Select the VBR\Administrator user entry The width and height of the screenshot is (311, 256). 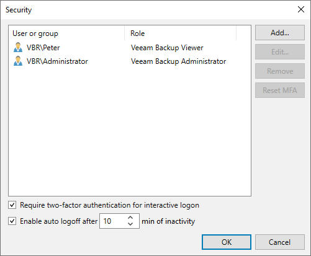(x=57, y=61)
